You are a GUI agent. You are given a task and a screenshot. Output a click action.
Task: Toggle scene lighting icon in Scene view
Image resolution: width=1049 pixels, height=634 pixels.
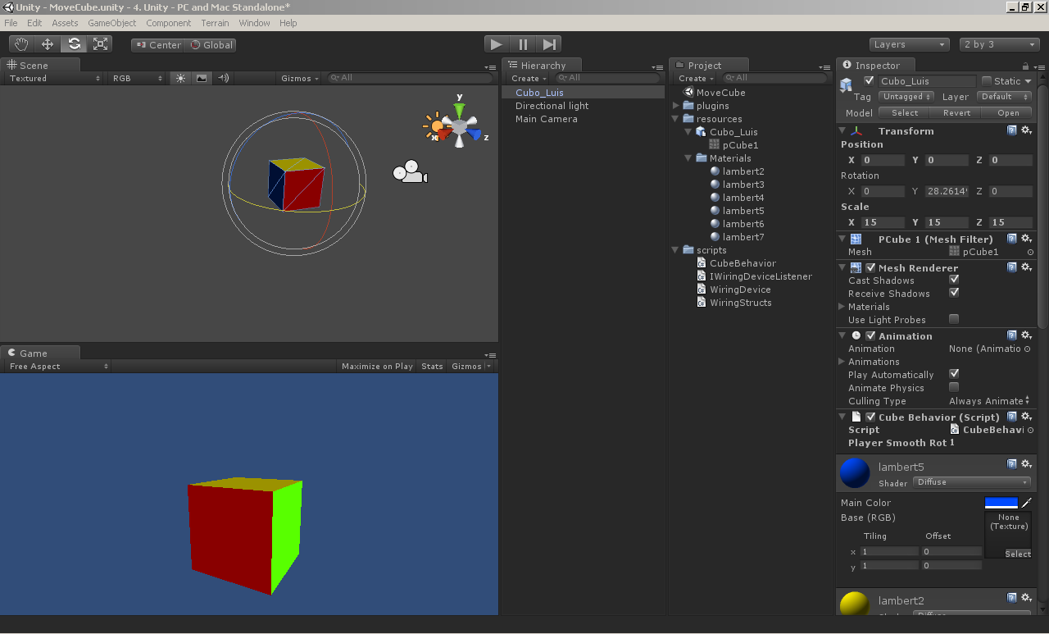click(x=181, y=78)
